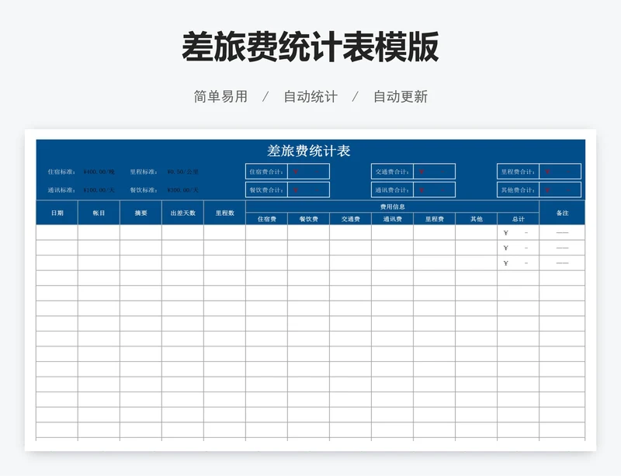
Task: Click the 自动更新 tagline text
Action: (401, 96)
